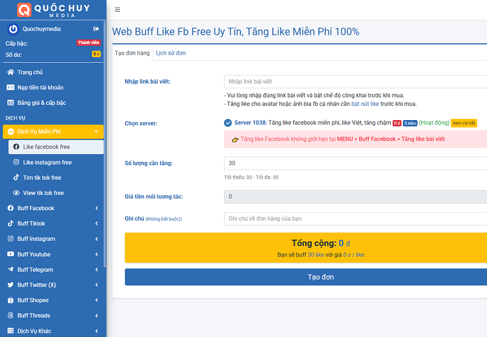The height and width of the screenshot is (337, 487).
Task: Expand the Dịch Vụ Khác submenu arrow
Action: point(97,331)
